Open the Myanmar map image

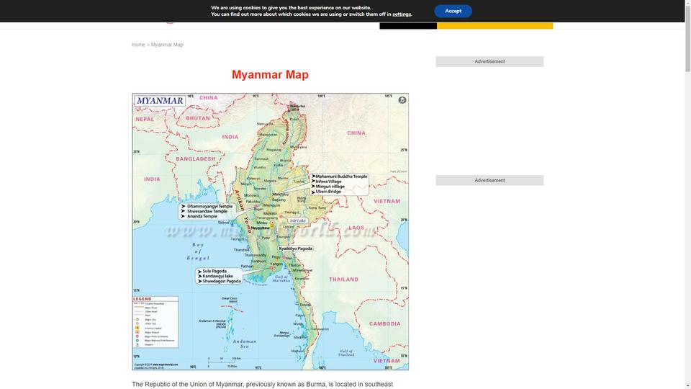(x=270, y=231)
